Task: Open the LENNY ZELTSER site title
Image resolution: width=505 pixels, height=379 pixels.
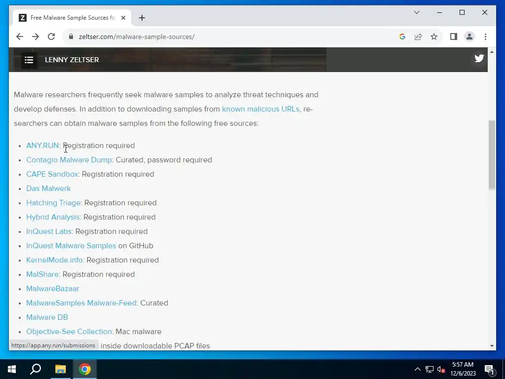Action: [72, 60]
